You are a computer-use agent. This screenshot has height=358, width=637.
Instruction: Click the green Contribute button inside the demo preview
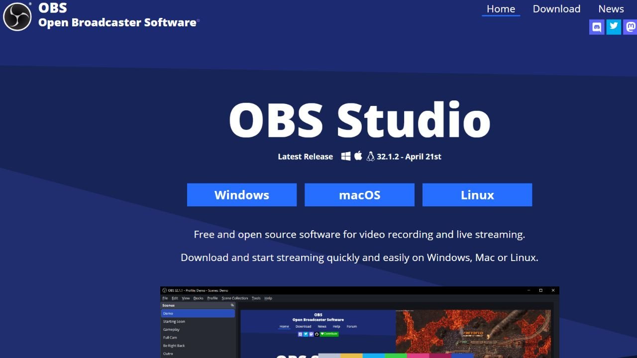coord(329,334)
